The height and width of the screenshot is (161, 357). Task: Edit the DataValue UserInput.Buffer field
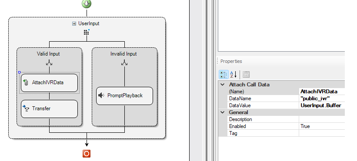click(322, 105)
